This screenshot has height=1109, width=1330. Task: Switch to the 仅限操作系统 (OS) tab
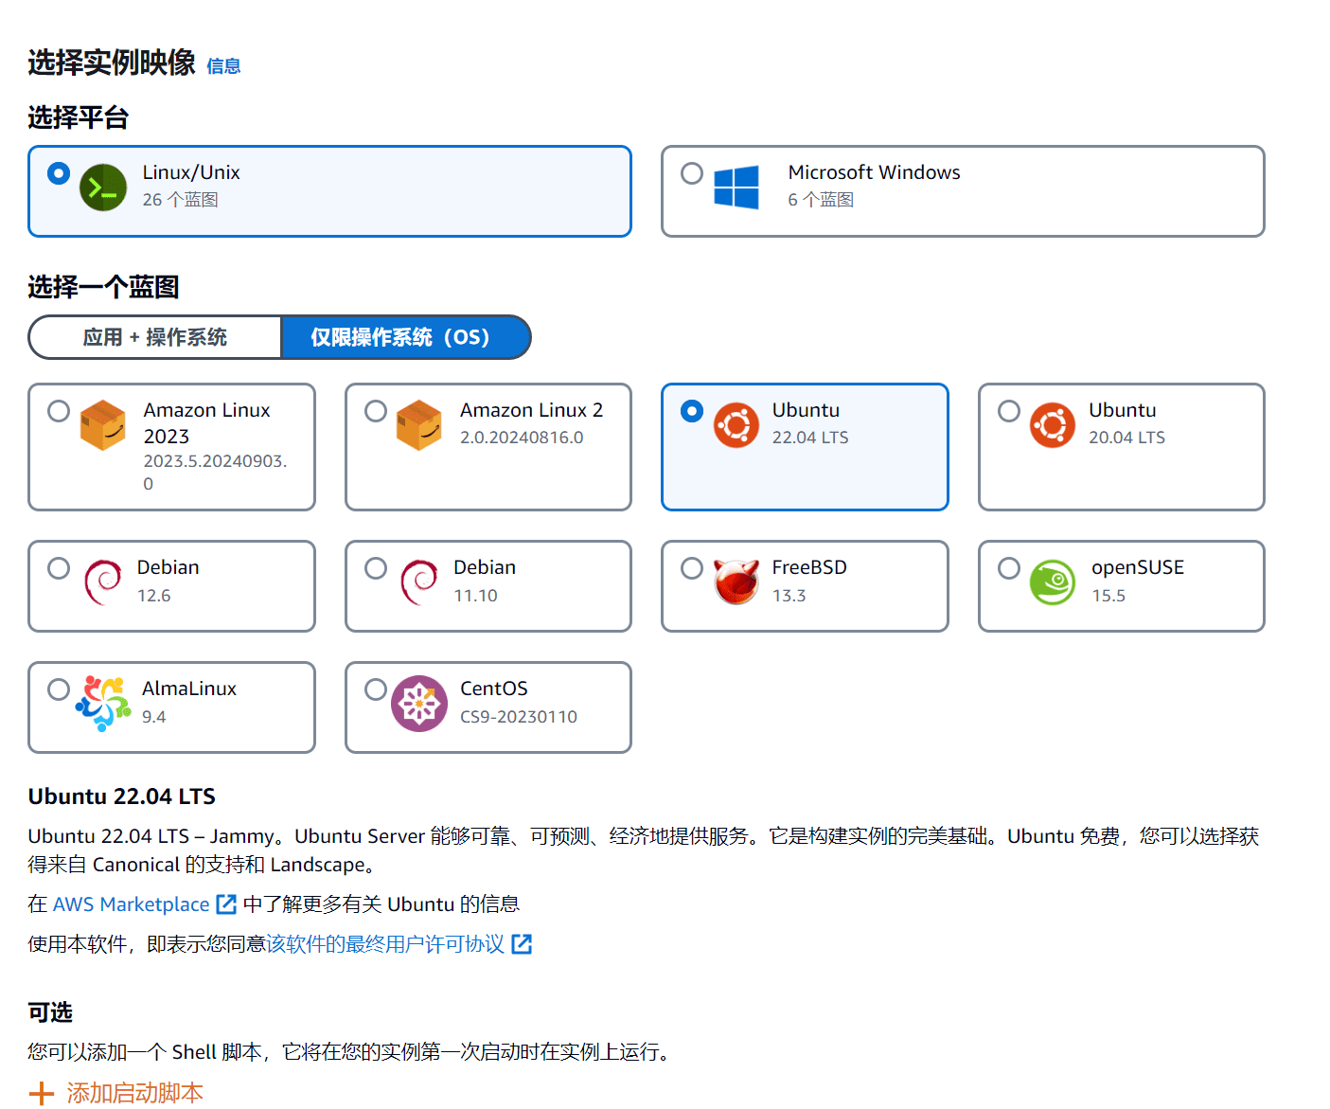(405, 337)
